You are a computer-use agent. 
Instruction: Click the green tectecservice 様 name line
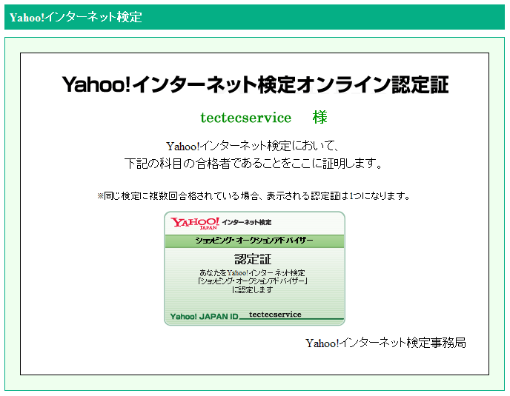click(x=264, y=117)
